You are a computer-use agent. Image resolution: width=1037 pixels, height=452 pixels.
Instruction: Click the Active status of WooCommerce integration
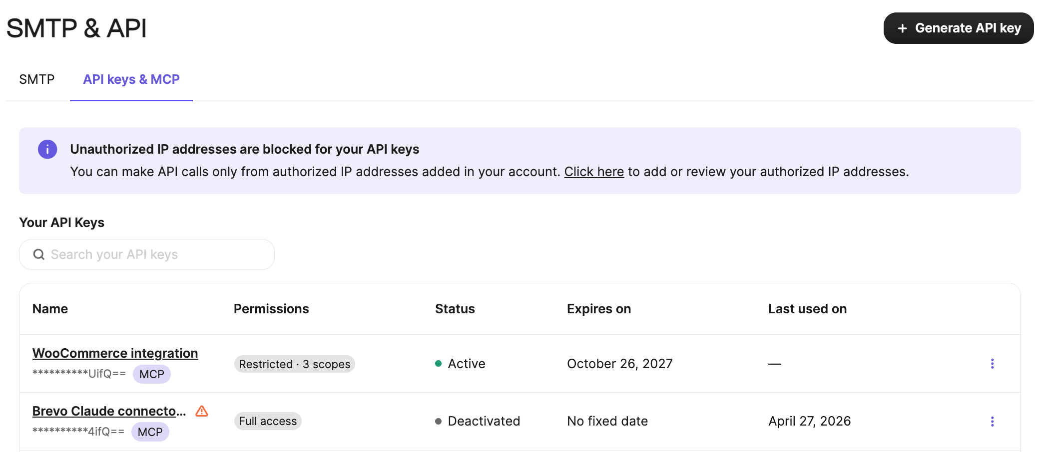(x=460, y=364)
